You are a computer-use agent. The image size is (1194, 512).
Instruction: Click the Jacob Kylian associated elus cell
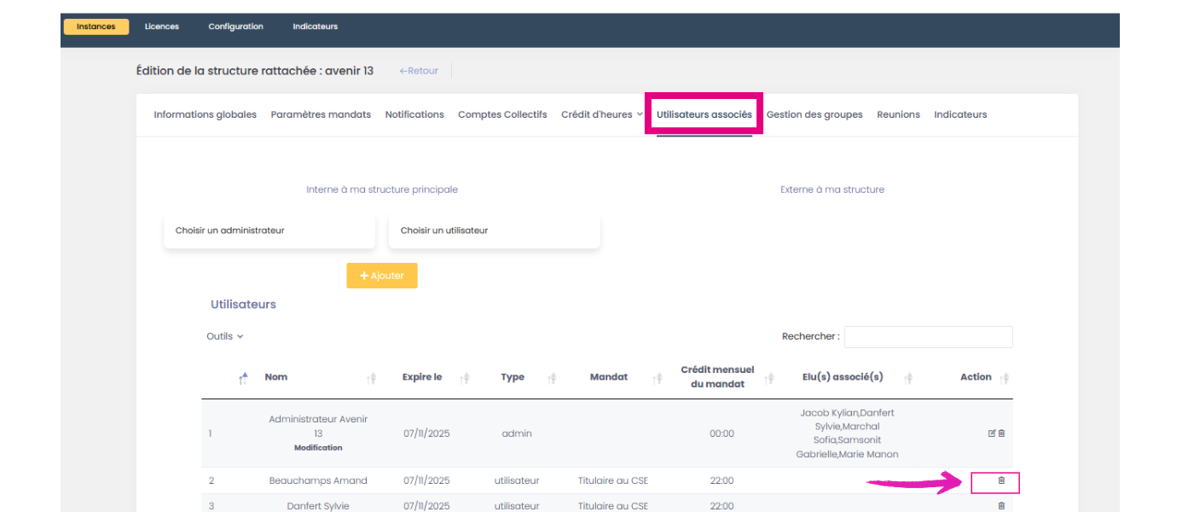847,433
